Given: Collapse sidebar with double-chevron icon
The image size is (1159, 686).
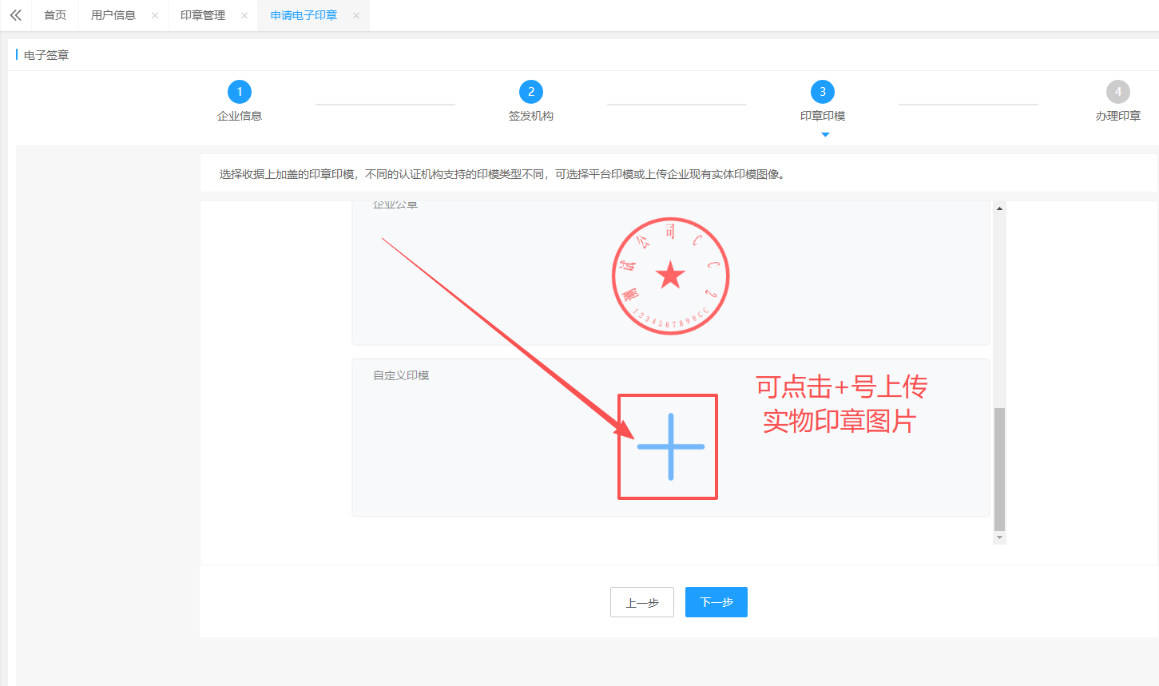Looking at the screenshot, I should click(x=15, y=15).
